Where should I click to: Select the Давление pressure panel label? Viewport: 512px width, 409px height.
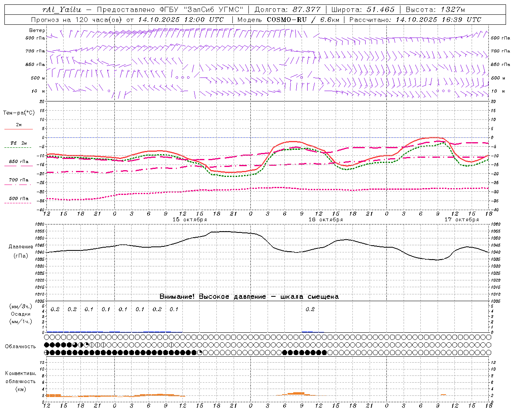pos(20,247)
